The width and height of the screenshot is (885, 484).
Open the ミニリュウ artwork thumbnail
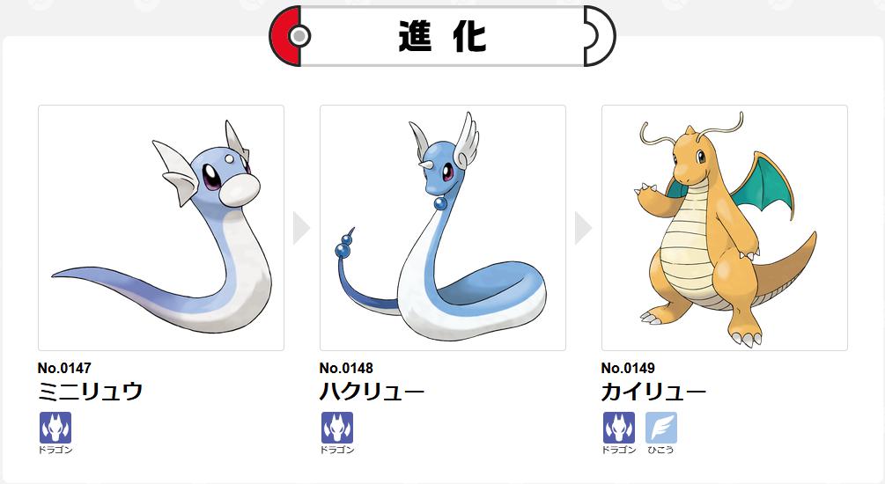tap(161, 228)
